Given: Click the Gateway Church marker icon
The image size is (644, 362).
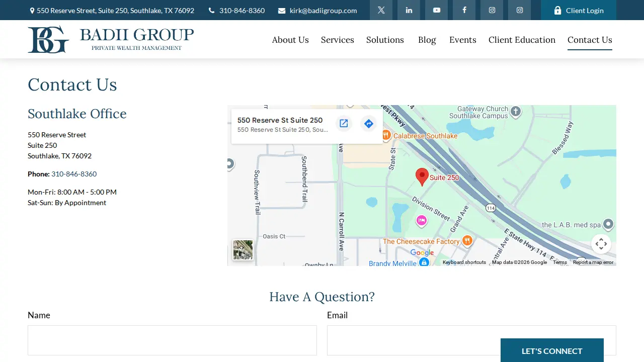Looking at the screenshot, I should (516, 112).
